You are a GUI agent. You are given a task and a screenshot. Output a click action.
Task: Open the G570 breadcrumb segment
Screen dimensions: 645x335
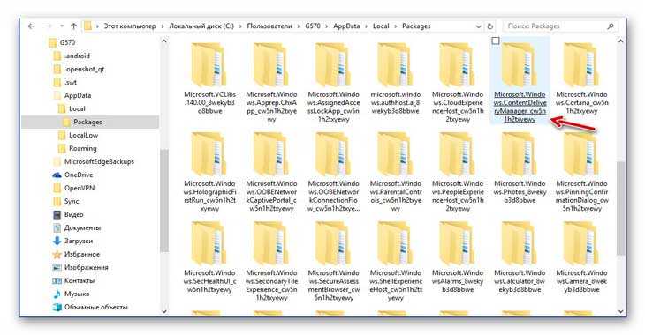[313, 26]
